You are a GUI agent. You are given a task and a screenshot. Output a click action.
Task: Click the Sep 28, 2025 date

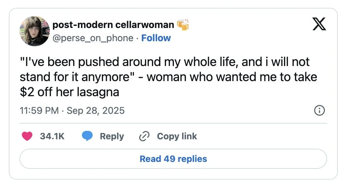(x=96, y=111)
